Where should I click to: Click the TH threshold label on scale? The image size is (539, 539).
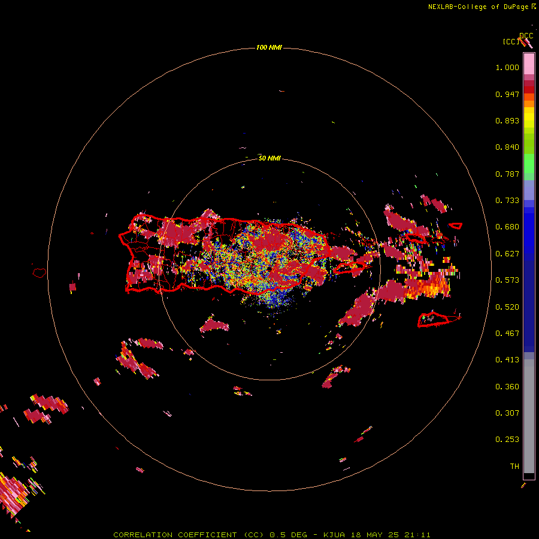[x=514, y=467]
